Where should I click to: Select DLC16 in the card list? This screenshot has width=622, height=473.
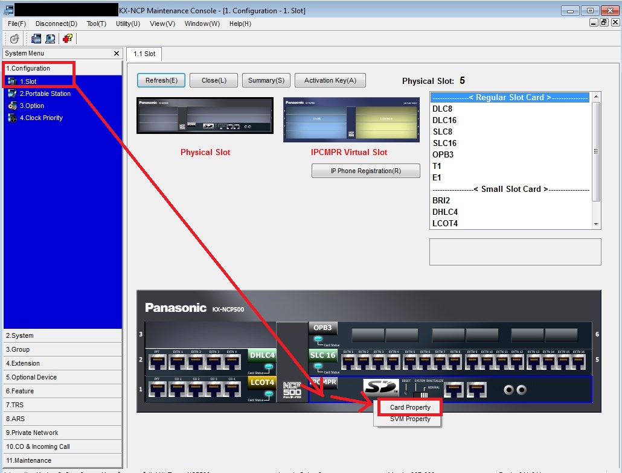[x=510, y=120]
